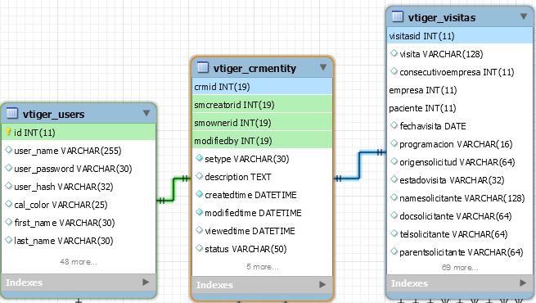
Task: Select the blue relationship line to vtiger_visitas
Action: click(x=359, y=165)
